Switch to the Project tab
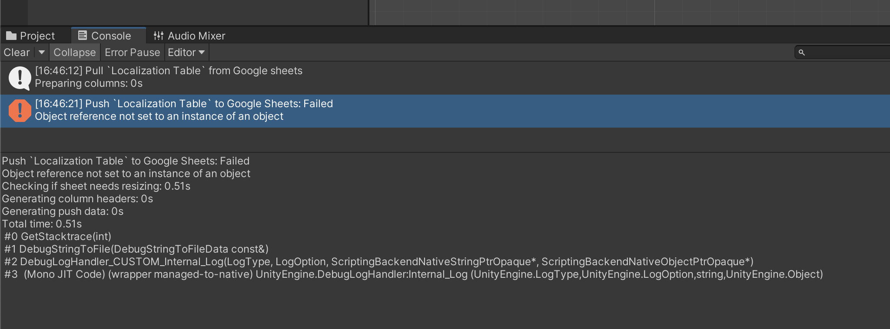Screen dimensions: 890x329 pos(37,36)
